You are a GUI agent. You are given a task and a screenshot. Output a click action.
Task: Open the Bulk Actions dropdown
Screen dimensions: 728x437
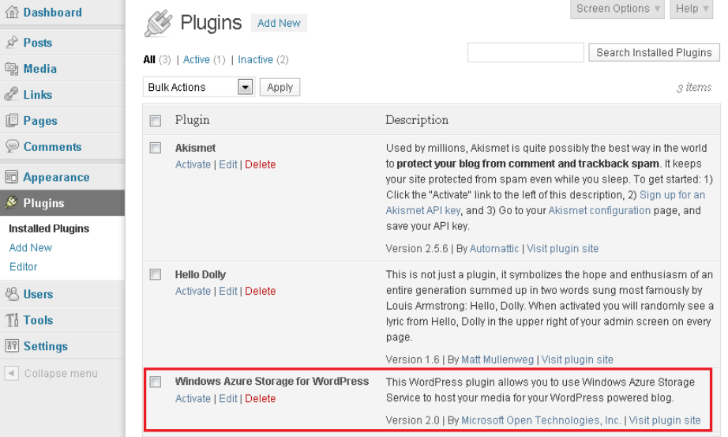click(x=198, y=87)
